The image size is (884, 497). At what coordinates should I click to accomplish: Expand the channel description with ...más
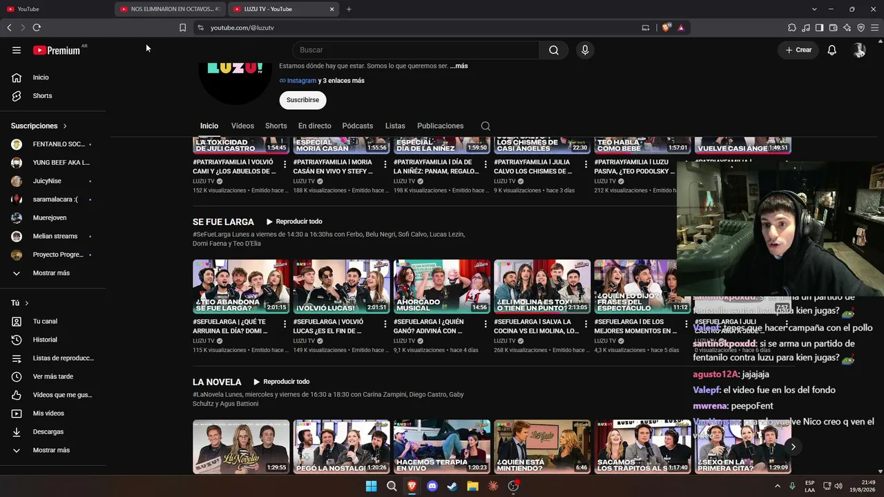(x=459, y=66)
